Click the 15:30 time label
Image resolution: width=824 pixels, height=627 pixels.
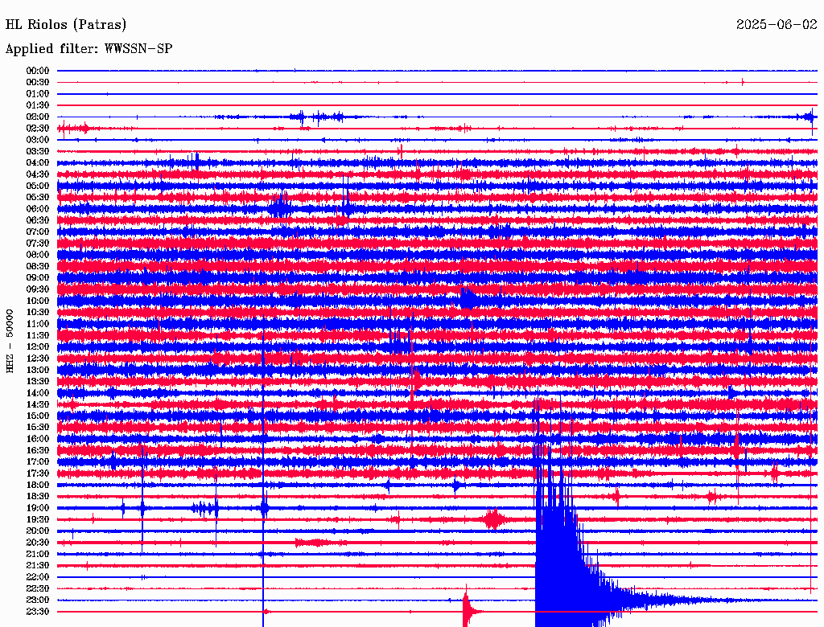38,427
